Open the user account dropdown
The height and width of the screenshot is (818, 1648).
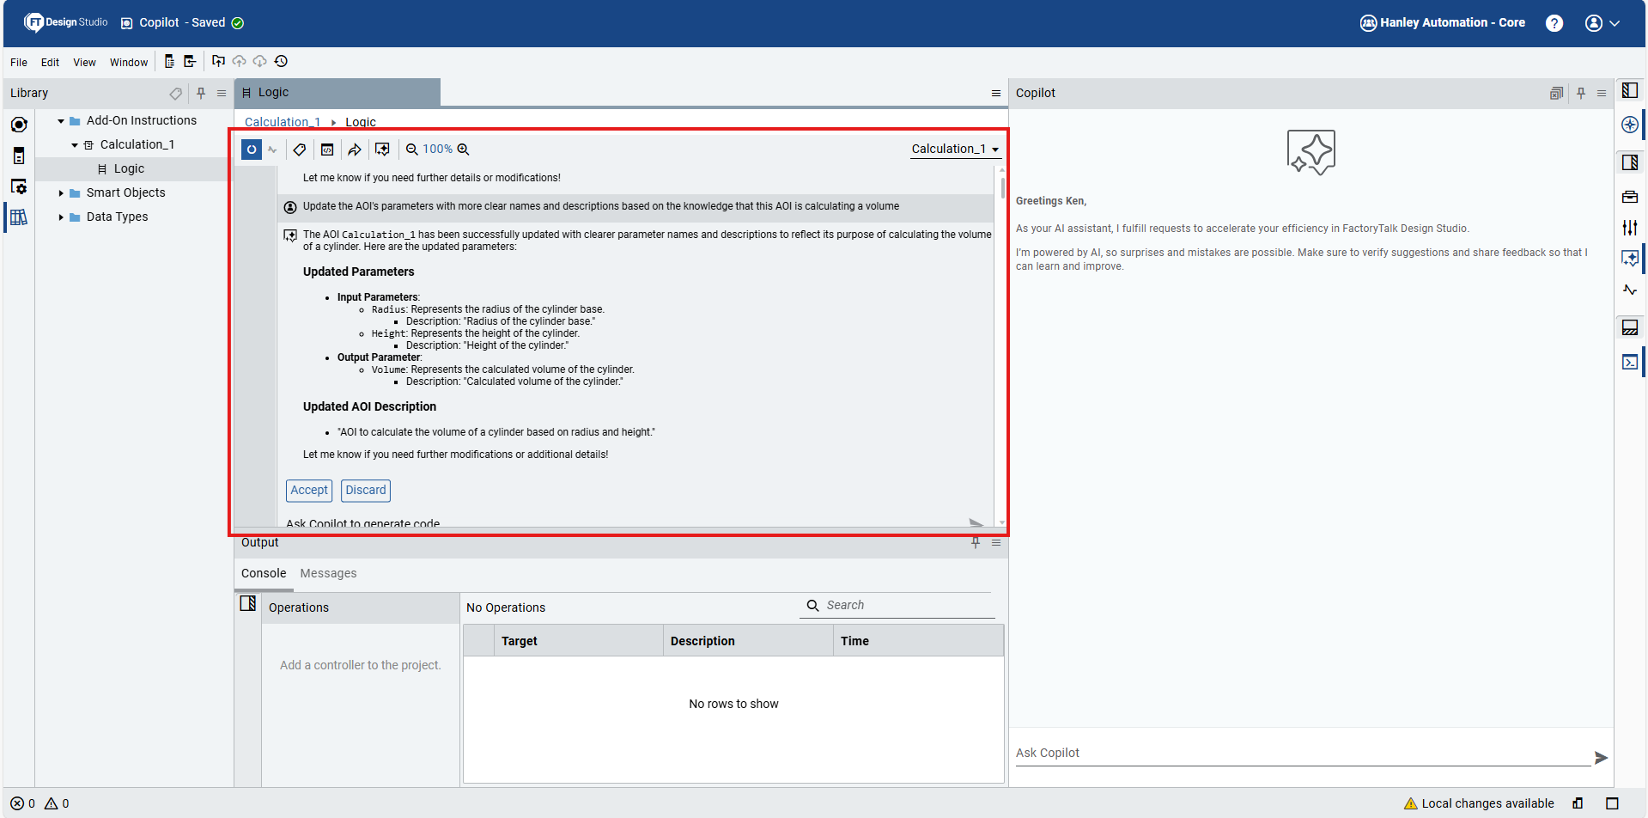click(1602, 23)
